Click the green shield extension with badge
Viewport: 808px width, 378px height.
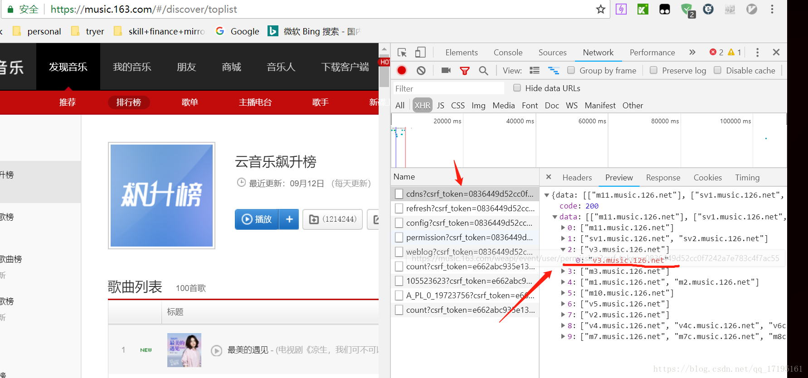687,10
